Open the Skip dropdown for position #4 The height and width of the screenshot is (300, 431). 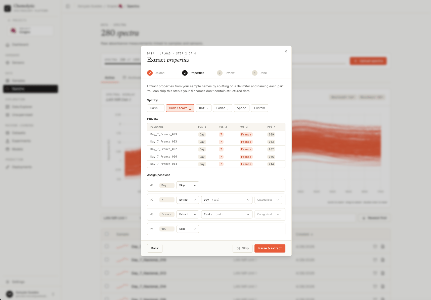[x=188, y=229]
